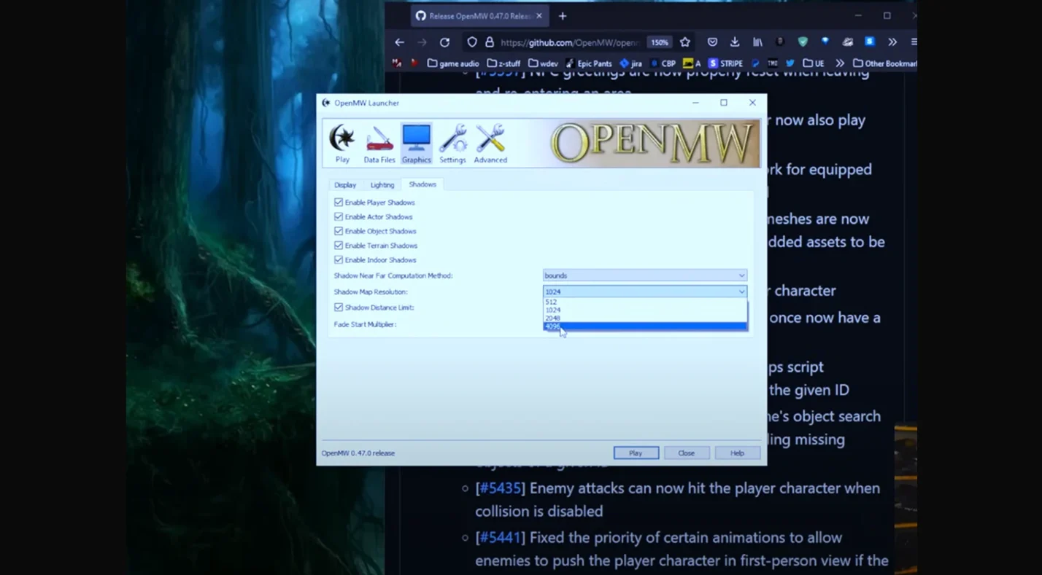Open issue #5435 link

click(x=500, y=488)
